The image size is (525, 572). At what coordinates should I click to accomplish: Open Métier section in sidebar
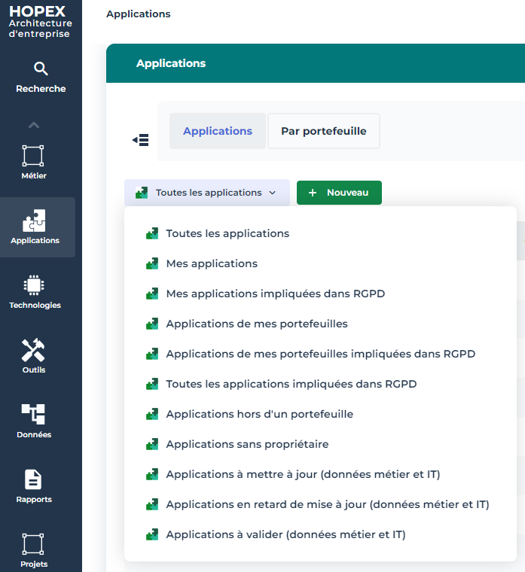click(33, 157)
